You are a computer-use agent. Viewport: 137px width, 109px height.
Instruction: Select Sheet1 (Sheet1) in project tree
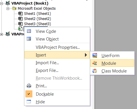click(x=37, y=14)
